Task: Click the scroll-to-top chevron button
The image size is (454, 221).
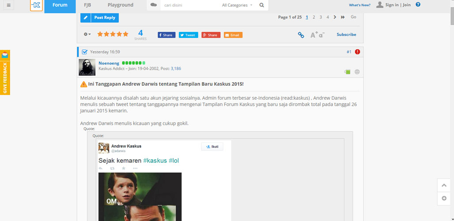Action: point(444,185)
